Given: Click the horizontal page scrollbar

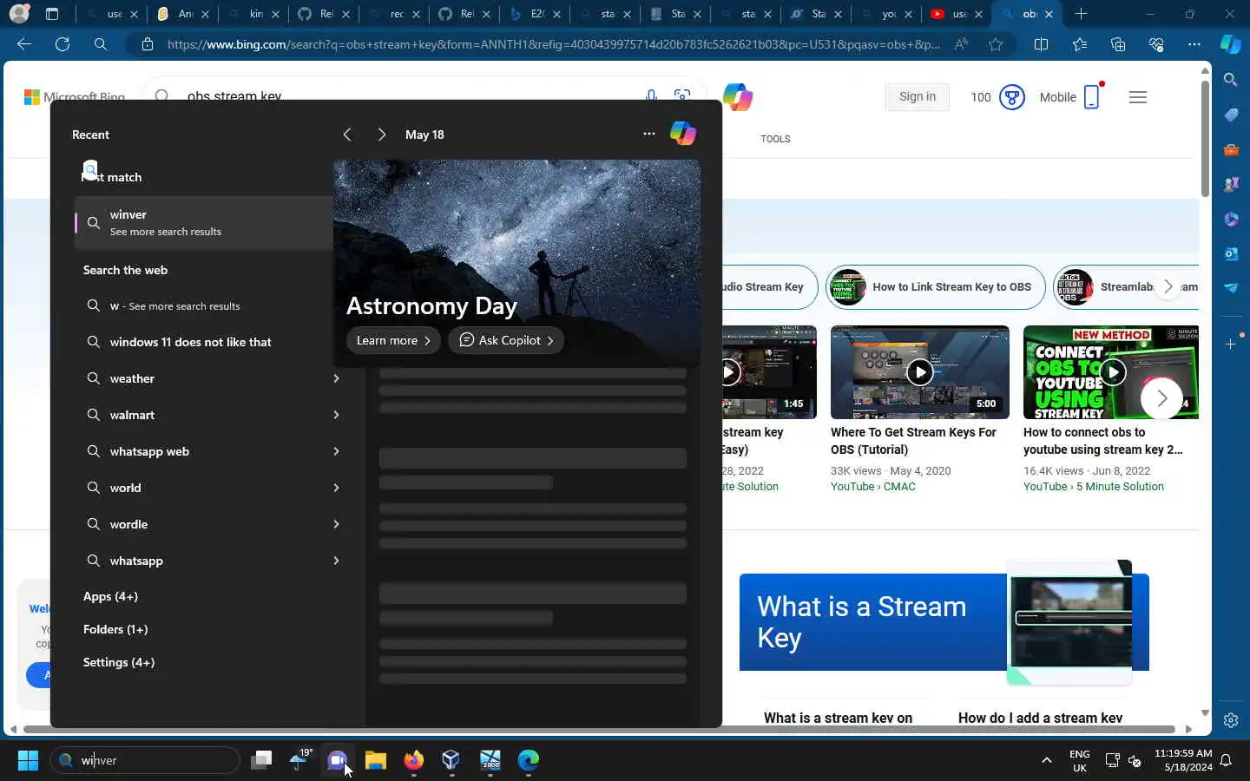Looking at the screenshot, I should (x=599, y=729).
